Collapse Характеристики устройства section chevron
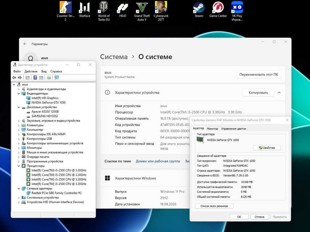310x232 pixels. click(x=279, y=92)
